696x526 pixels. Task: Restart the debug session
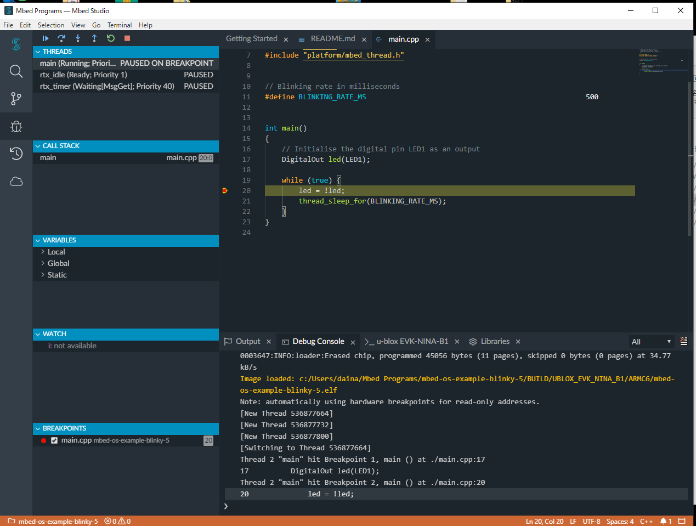111,38
